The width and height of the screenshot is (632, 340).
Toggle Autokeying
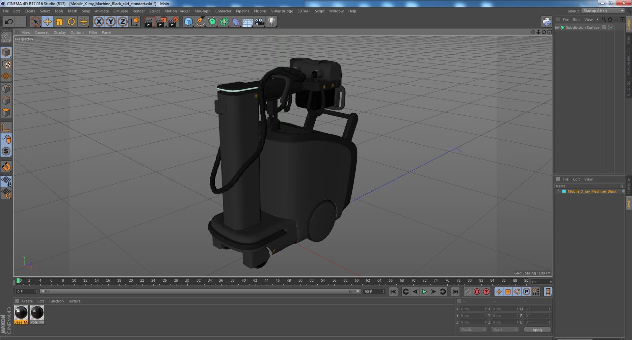tap(477, 292)
